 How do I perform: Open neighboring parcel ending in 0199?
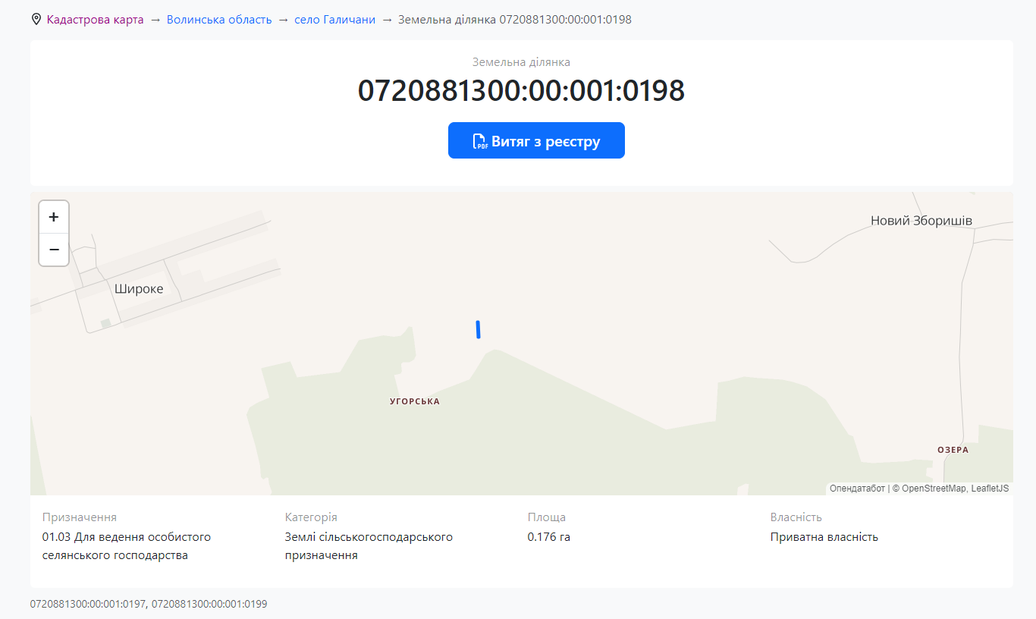pos(209,605)
